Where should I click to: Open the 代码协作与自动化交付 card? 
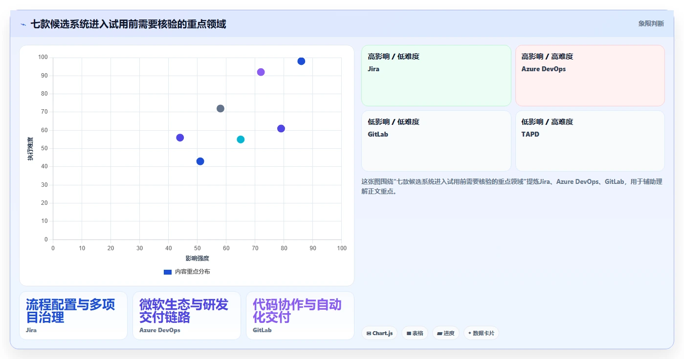click(x=300, y=316)
